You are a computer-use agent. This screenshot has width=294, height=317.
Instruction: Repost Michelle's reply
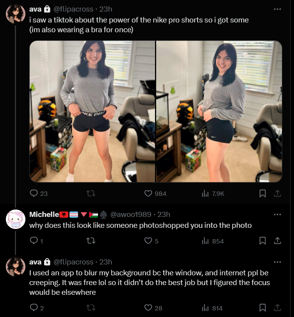(x=91, y=241)
